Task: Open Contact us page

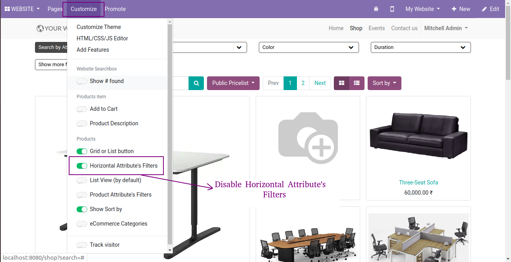Action: [x=404, y=28]
